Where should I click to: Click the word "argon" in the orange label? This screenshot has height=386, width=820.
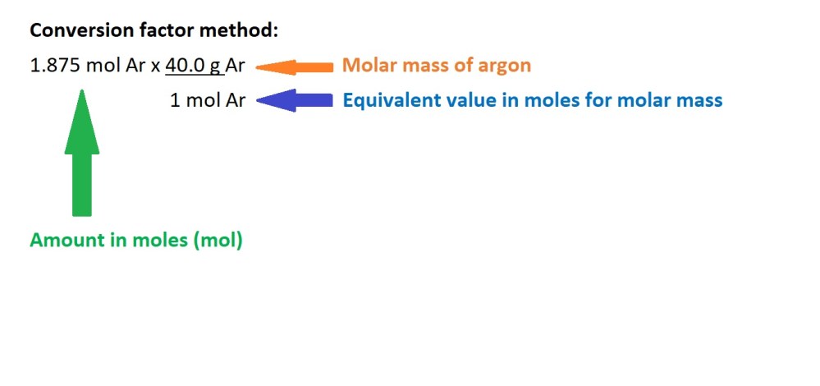point(505,67)
